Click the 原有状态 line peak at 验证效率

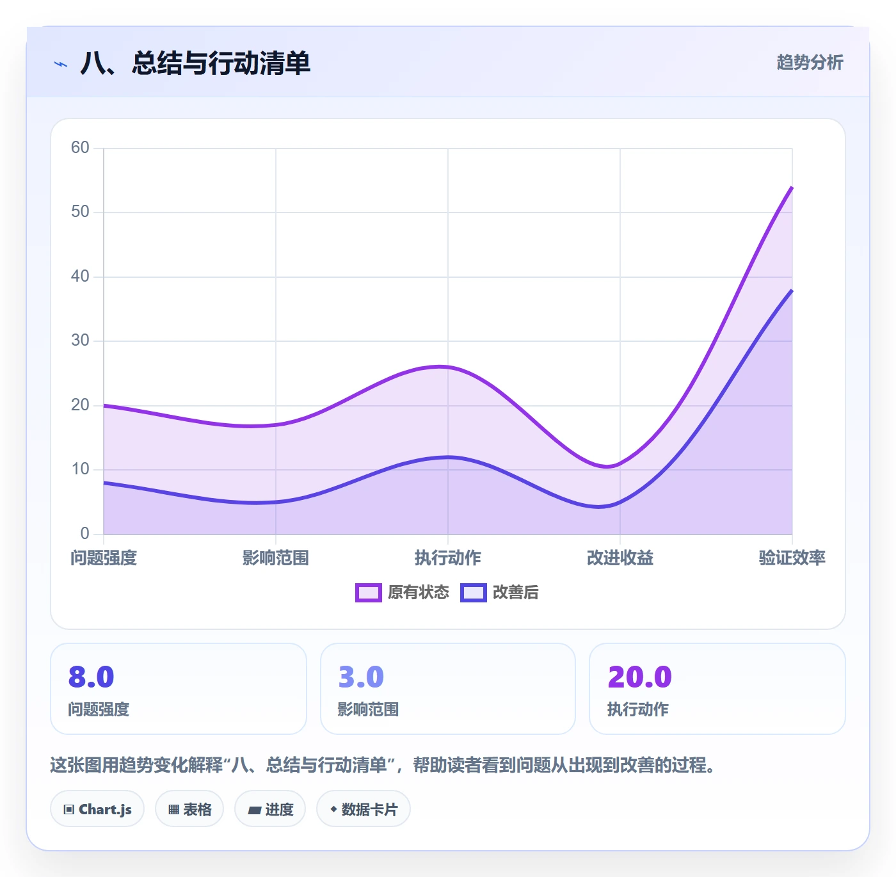point(792,188)
